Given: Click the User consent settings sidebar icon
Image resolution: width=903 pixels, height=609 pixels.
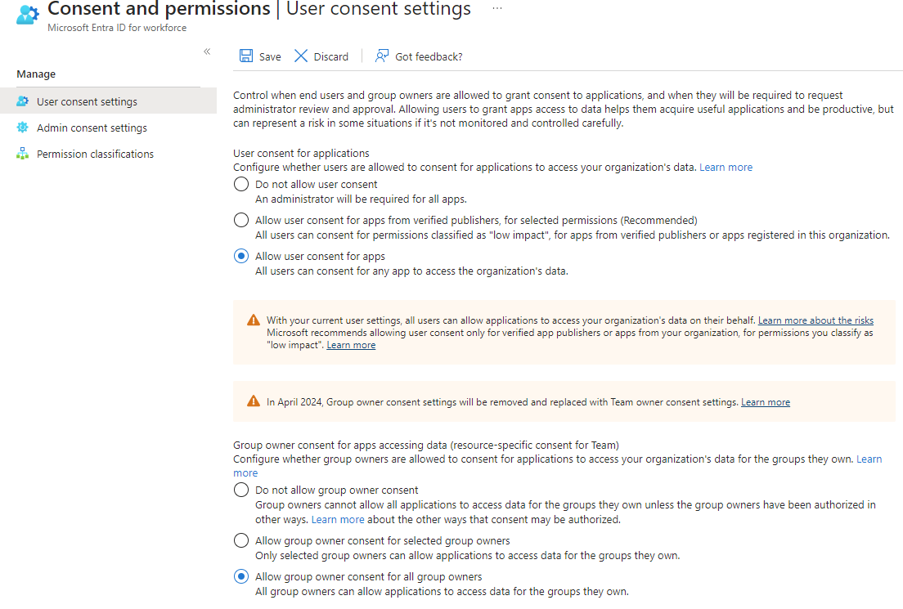Looking at the screenshot, I should tap(22, 101).
